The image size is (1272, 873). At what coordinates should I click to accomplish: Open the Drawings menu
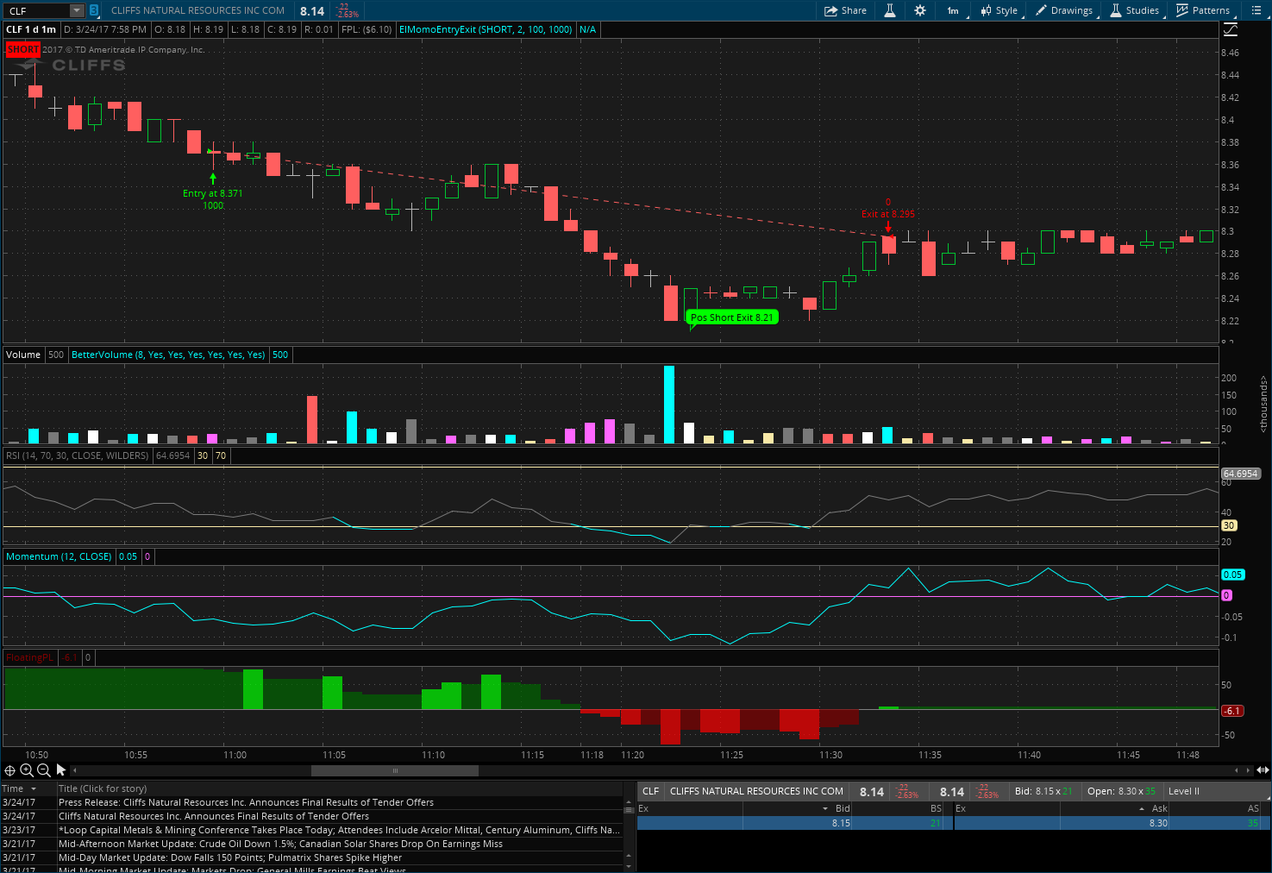(1064, 10)
